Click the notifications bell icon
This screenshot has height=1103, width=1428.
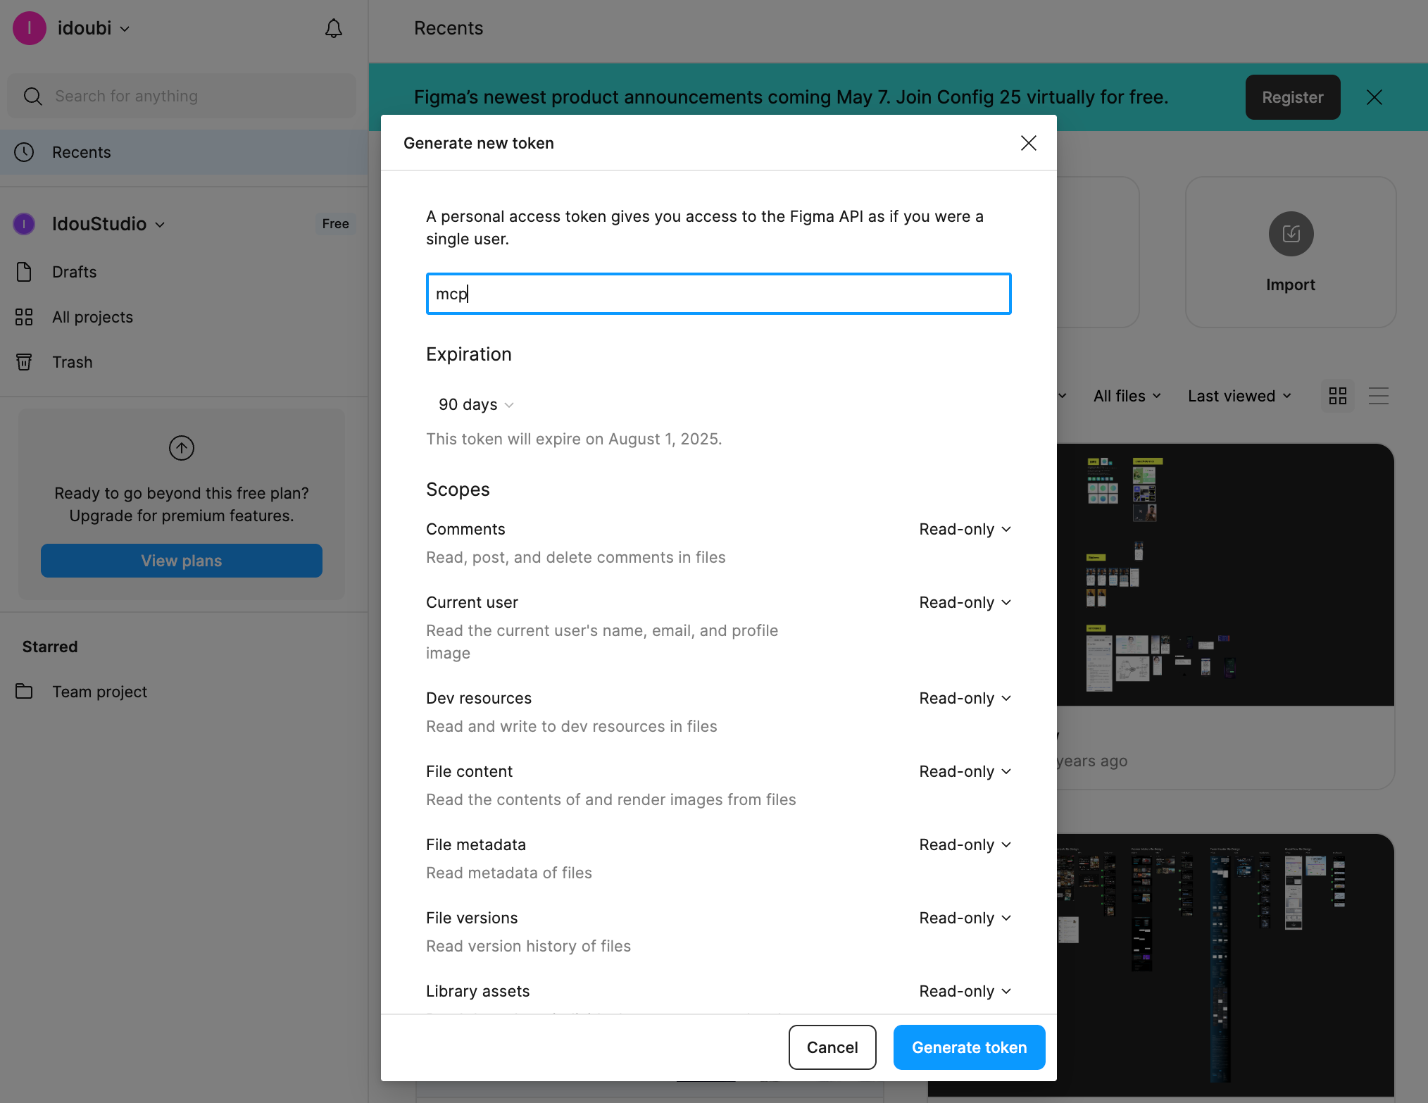click(334, 29)
